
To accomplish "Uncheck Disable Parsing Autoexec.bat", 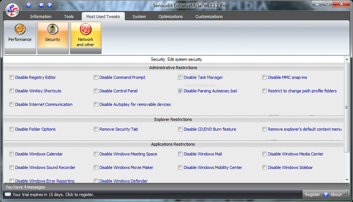I will pyautogui.click(x=180, y=91).
